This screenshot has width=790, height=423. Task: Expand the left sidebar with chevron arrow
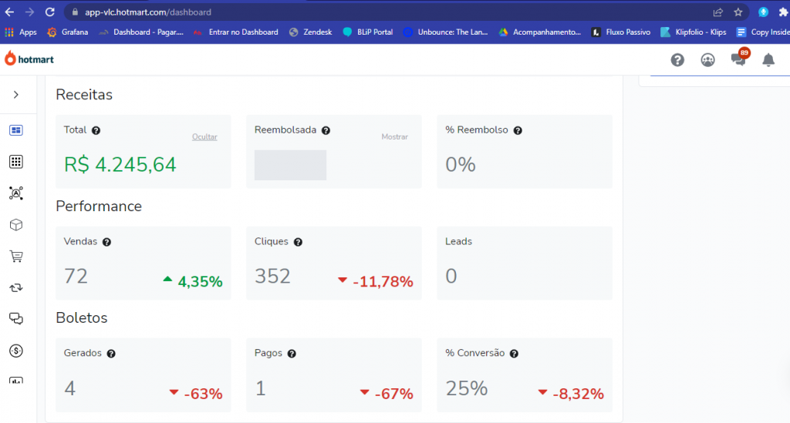pos(16,95)
